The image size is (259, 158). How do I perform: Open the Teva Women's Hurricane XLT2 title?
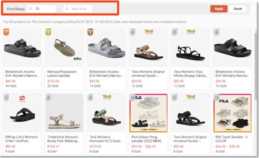[106, 139]
